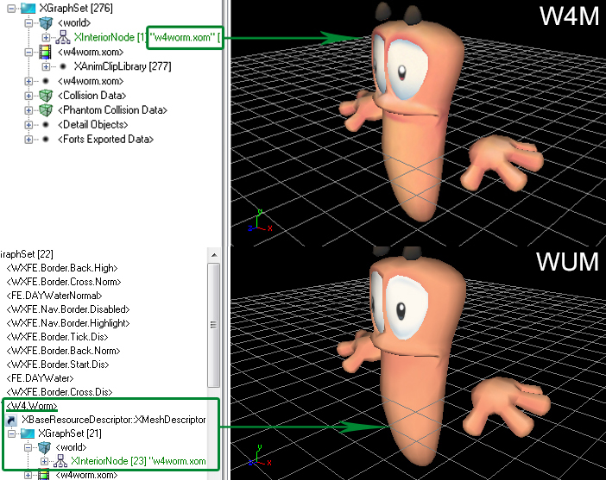Collapse the world node under XGraphSet [276]
The image size is (606, 480).
(x=28, y=22)
